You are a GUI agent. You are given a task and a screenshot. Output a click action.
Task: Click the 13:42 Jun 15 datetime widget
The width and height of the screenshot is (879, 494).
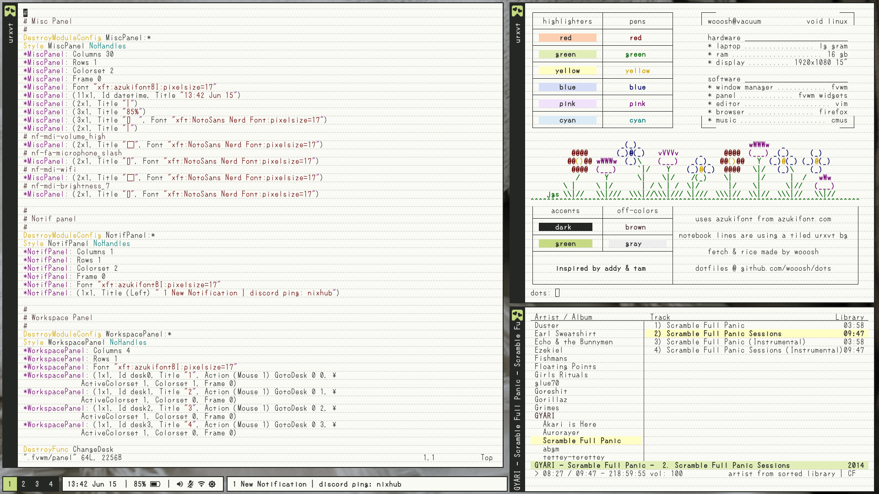(x=92, y=484)
